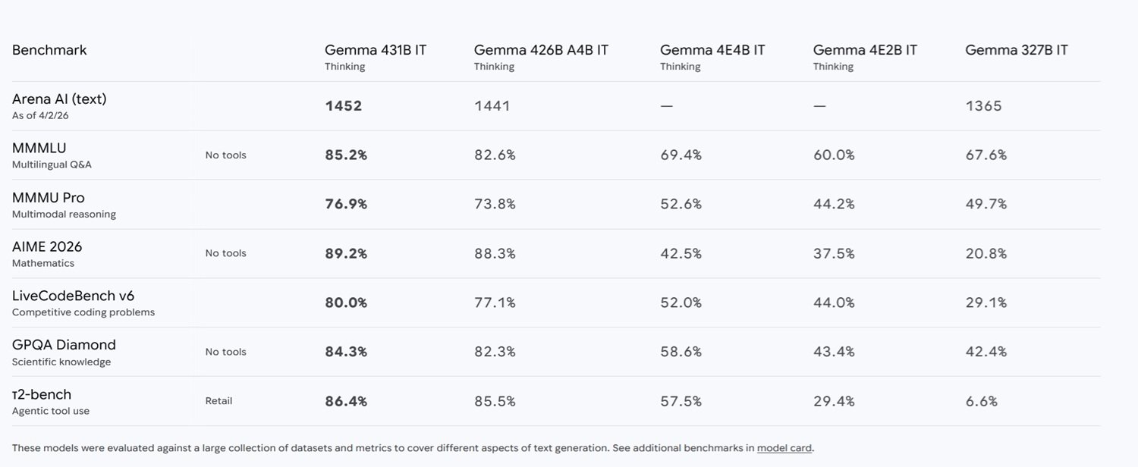Click the 80.0% LiveCodeBench score
This screenshot has height=467, width=1138.
(x=346, y=303)
